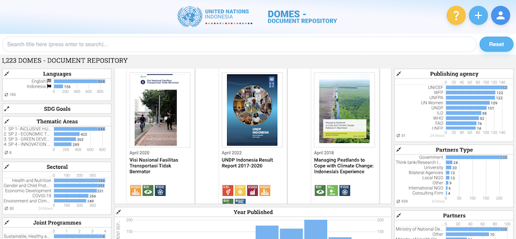Collapse the Languages panel
516x239 pixels.
[x=7, y=74]
